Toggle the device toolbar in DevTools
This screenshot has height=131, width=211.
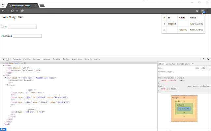click(7, 59)
